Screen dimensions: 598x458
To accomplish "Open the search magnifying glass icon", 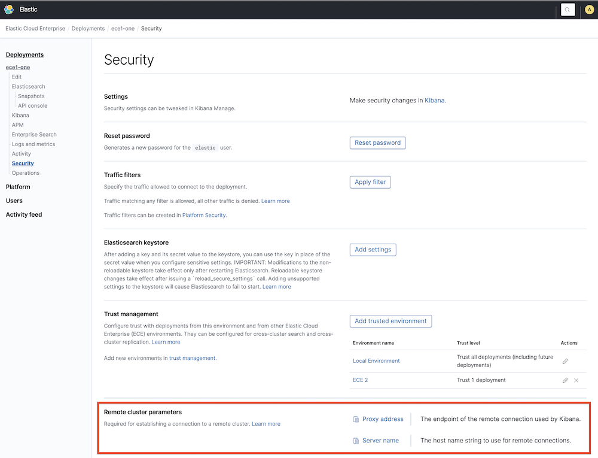I will pyautogui.click(x=567, y=10).
